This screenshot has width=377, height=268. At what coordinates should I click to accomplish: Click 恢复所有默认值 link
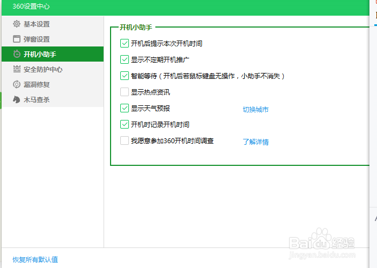click(x=35, y=259)
